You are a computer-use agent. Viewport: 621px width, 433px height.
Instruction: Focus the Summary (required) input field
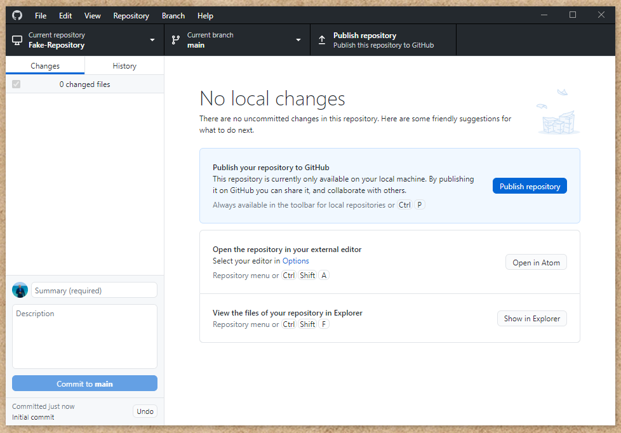94,290
